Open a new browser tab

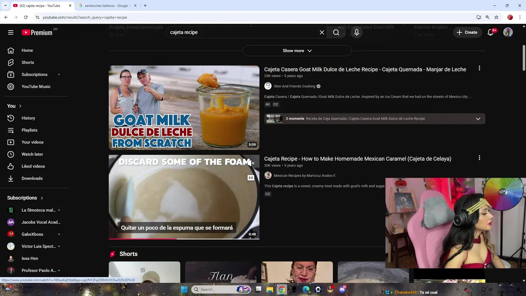(145, 6)
